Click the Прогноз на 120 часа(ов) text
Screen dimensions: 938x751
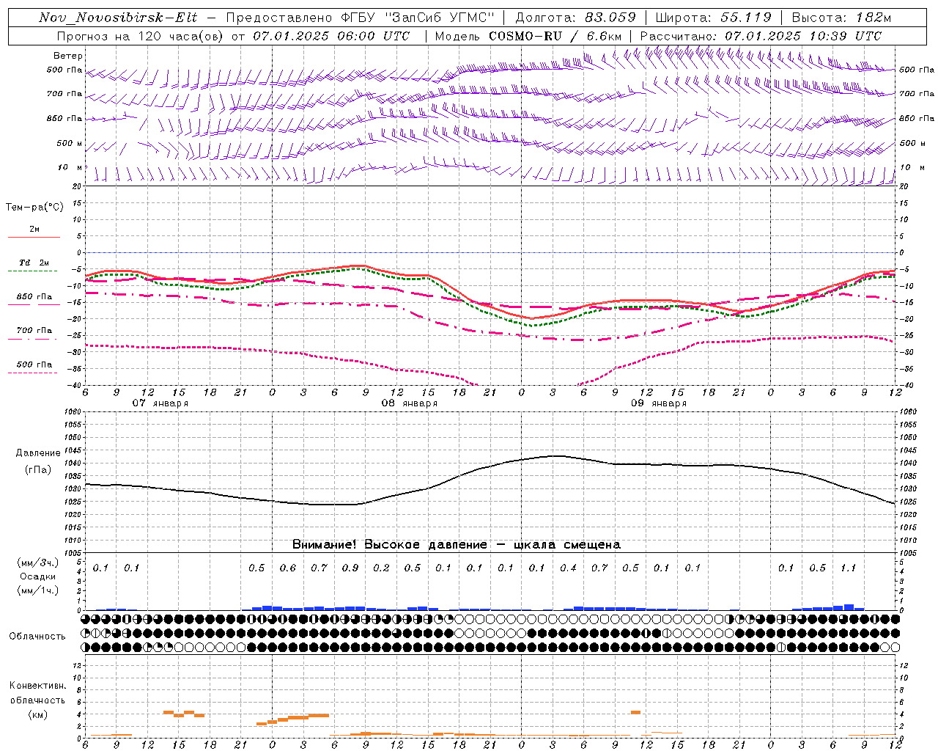(141, 36)
